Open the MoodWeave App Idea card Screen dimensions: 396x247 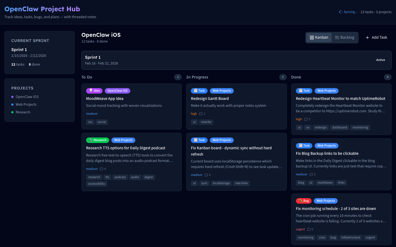(x=105, y=99)
